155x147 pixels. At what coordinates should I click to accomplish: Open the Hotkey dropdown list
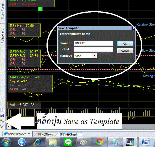tap(94, 56)
